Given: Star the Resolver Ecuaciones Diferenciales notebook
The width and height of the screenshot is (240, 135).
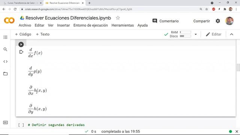Looking at the screenshot, I should (118, 18).
